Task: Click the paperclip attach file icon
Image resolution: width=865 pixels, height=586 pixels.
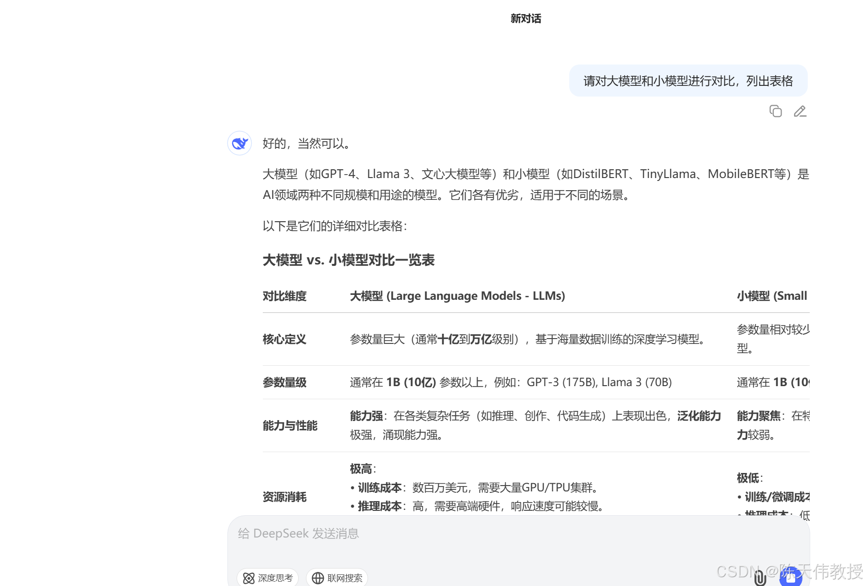Action: [x=760, y=577]
